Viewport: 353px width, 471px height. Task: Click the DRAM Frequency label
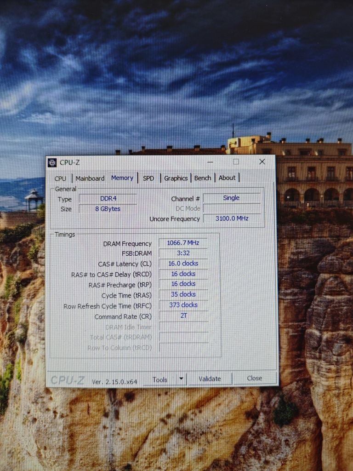coord(127,244)
